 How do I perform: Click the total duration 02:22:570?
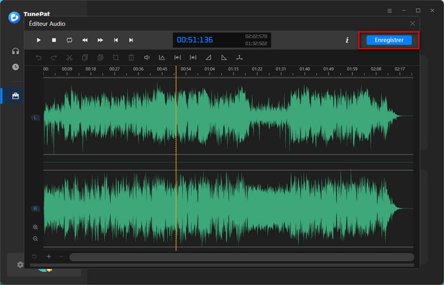[256, 36]
